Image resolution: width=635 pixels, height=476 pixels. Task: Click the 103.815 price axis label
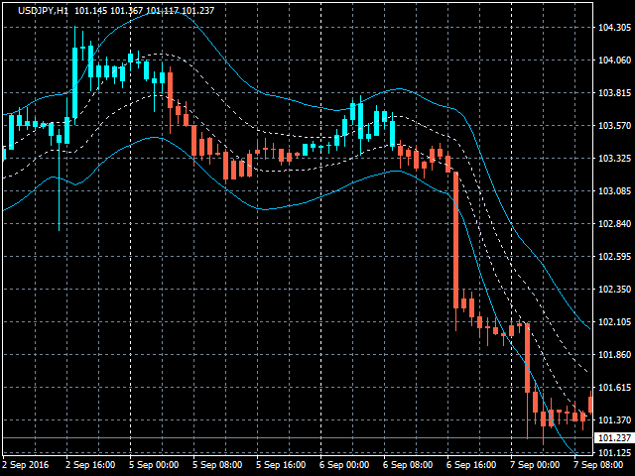pyautogui.click(x=614, y=93)
